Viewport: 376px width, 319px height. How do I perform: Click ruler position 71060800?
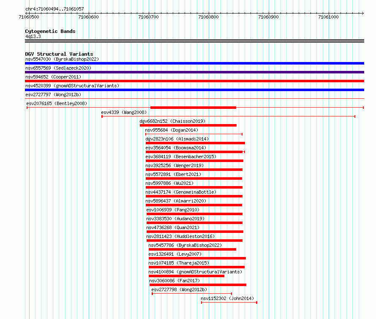208,17
